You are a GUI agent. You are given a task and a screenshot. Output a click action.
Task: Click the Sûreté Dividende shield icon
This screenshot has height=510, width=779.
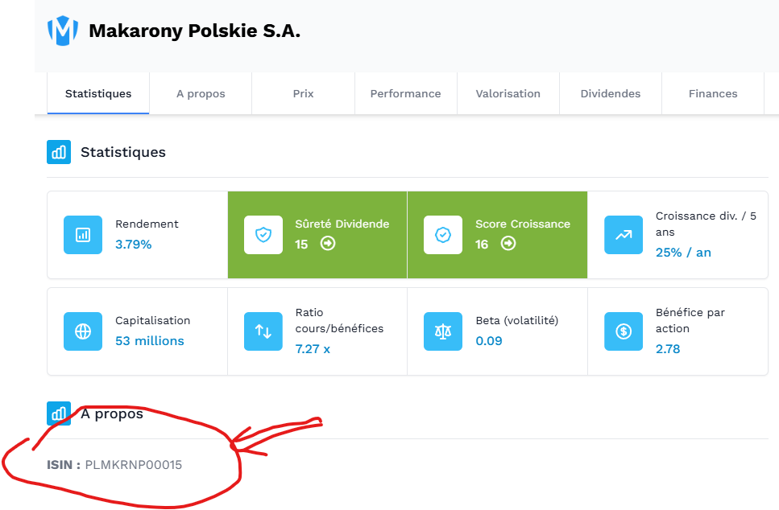[263, 235]
